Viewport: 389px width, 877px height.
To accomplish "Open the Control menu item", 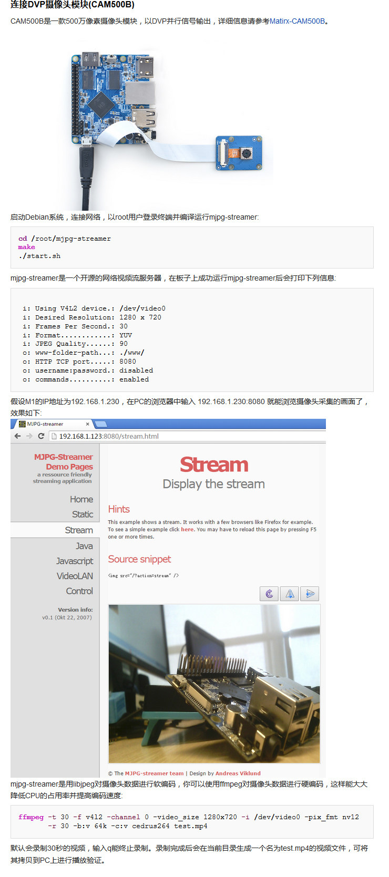I will point(79,591).
